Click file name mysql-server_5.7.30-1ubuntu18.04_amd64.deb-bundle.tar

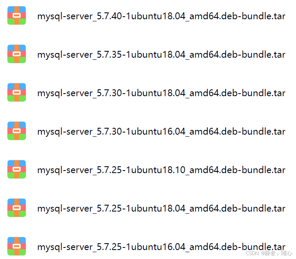click(161, 93)
